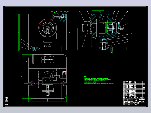The height and width of the screenshot is (113, 151).
Task: Select the large hex nut in section view
Action: tap(87, 28)
